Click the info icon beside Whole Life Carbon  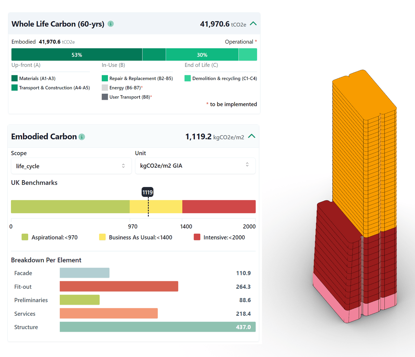[111, 24]
